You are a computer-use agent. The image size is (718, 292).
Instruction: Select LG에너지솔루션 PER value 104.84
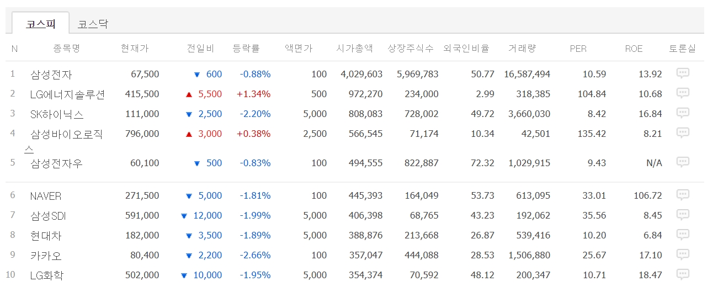592,94
